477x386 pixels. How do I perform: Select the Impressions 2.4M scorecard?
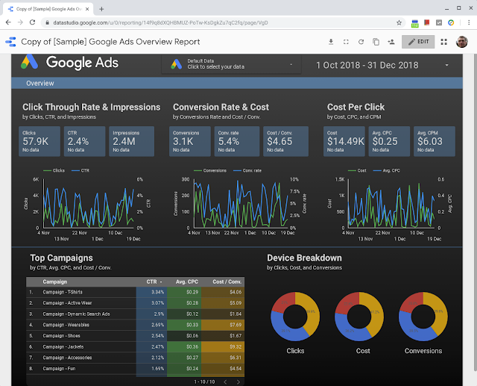[x=131, y=141]
